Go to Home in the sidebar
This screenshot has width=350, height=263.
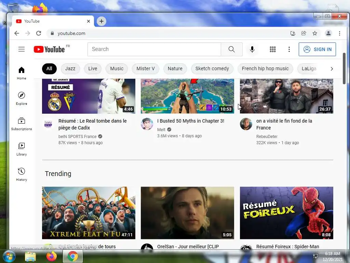tap(22, 73)
